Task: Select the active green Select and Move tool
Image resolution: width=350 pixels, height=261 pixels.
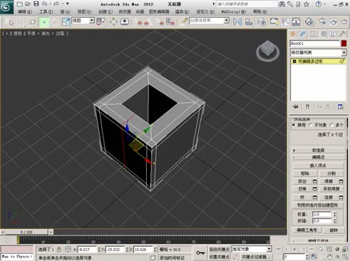Action: click(x=44, y=22)
